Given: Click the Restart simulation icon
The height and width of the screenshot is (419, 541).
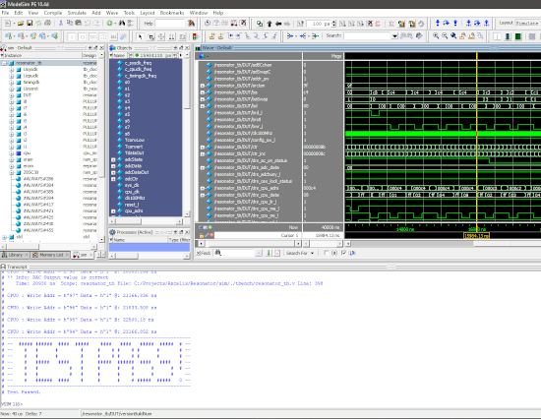Looking at the screenshot, I should [301, 24].
